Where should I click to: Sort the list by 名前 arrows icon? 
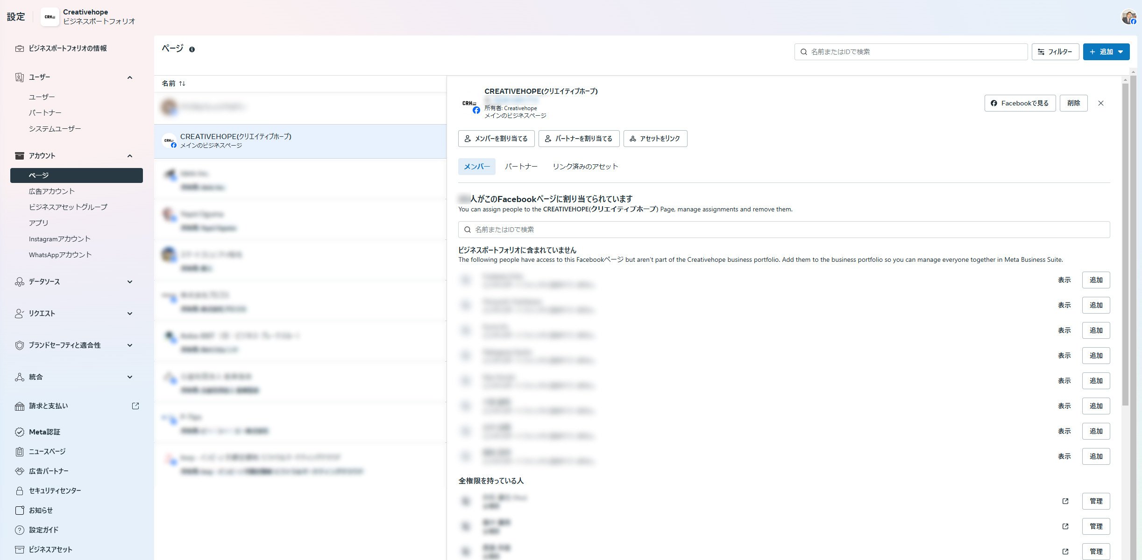click(x=182, y=84)
